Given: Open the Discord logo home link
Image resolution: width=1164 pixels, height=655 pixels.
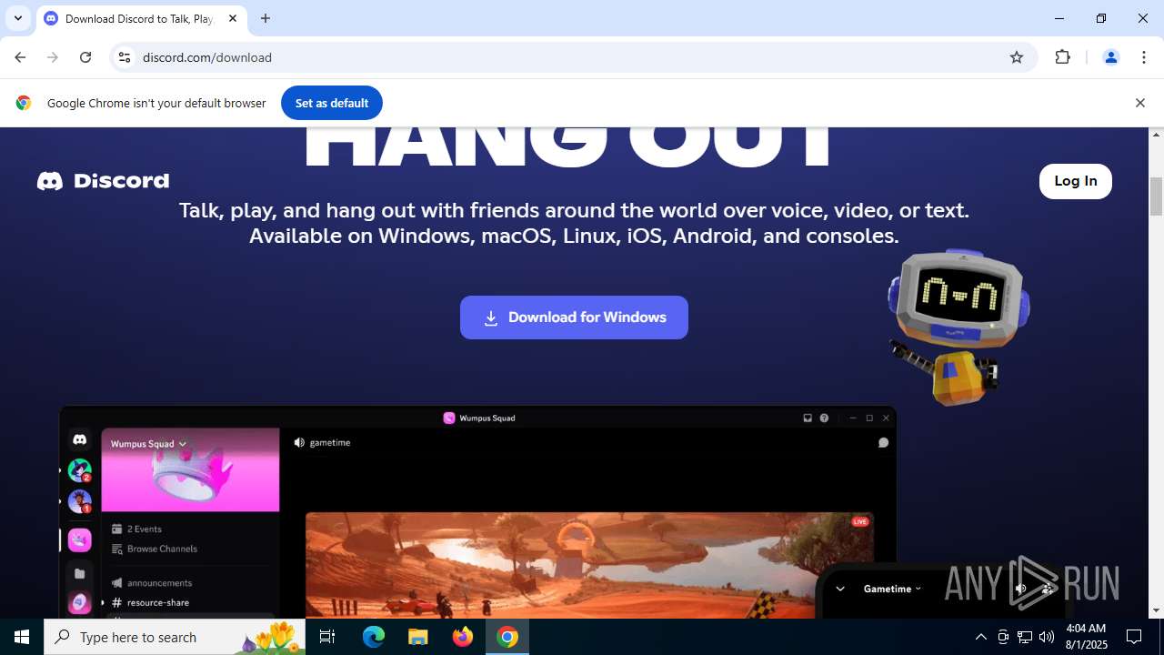Looking at the screenshot, I should tap(103, 181).
